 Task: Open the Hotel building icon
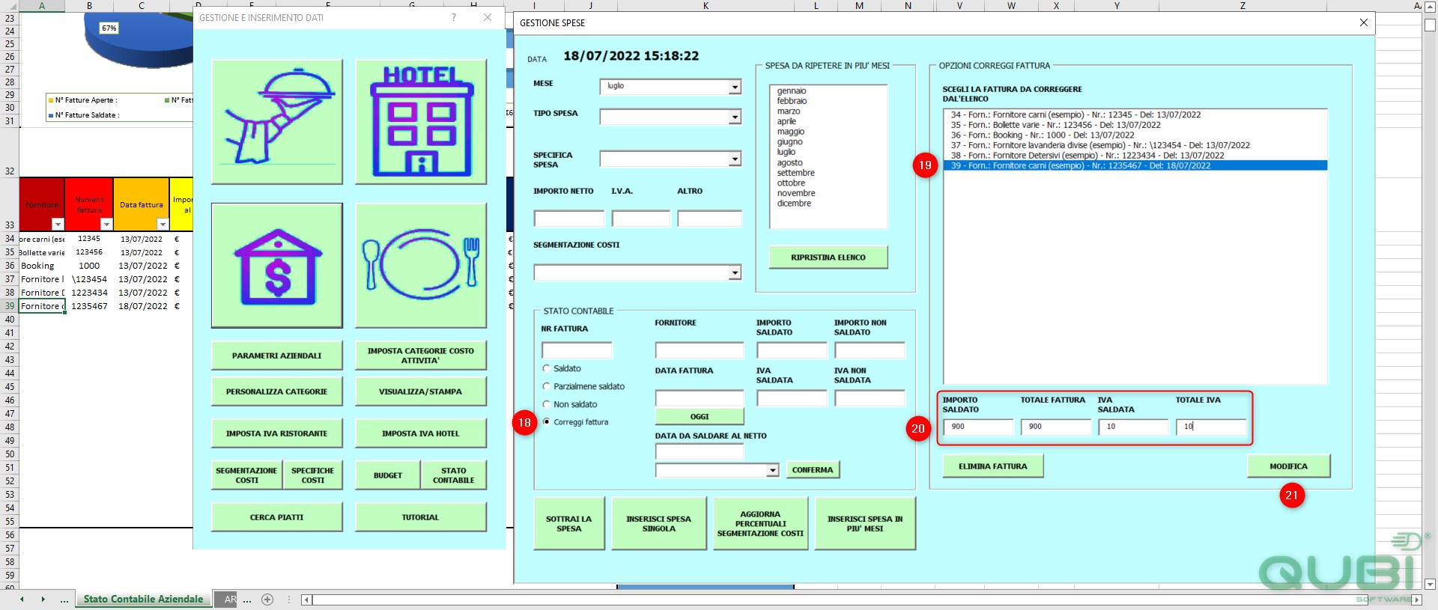click(421, 121)
